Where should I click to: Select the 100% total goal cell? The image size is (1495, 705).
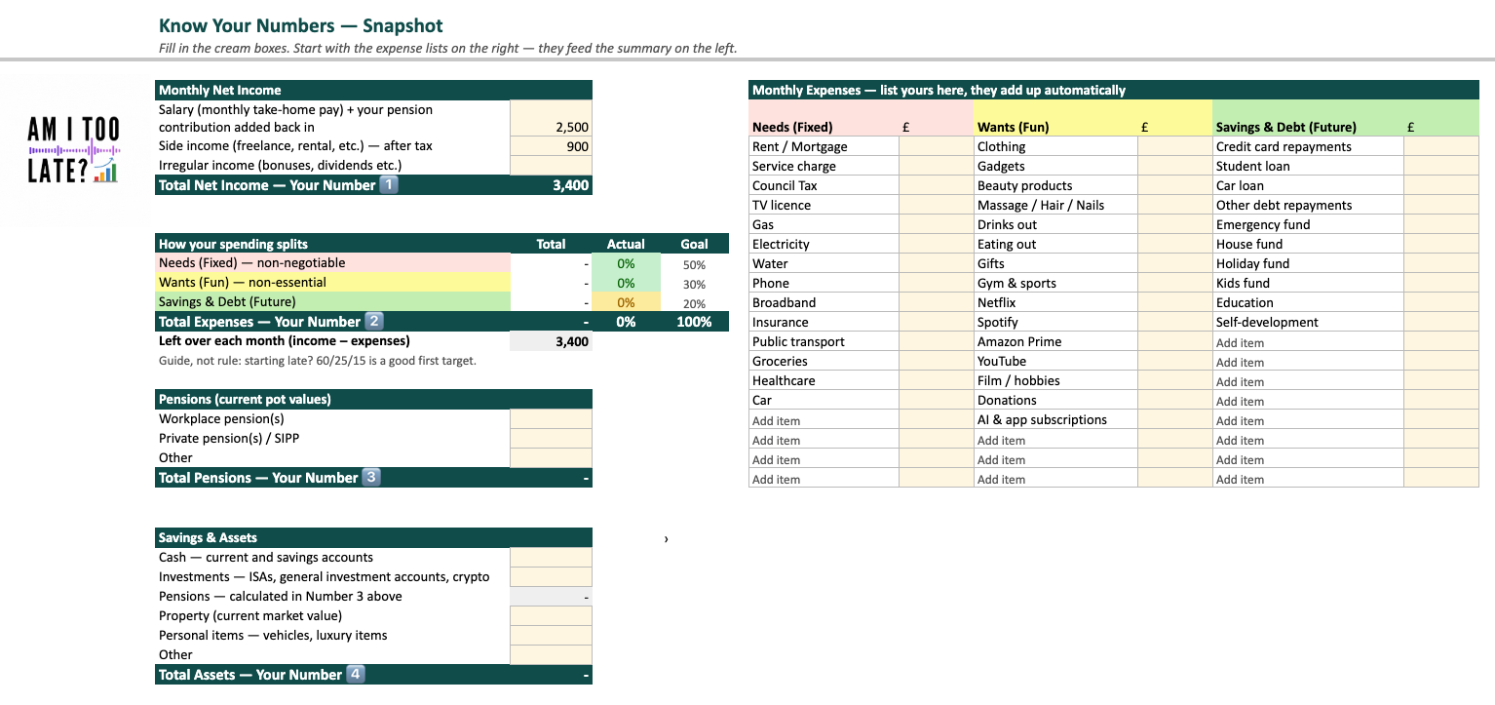[x=694, y=322]
